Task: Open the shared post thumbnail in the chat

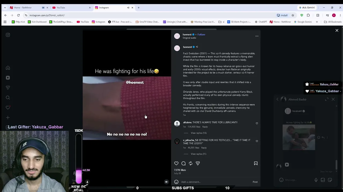Action: coord(299,137)
